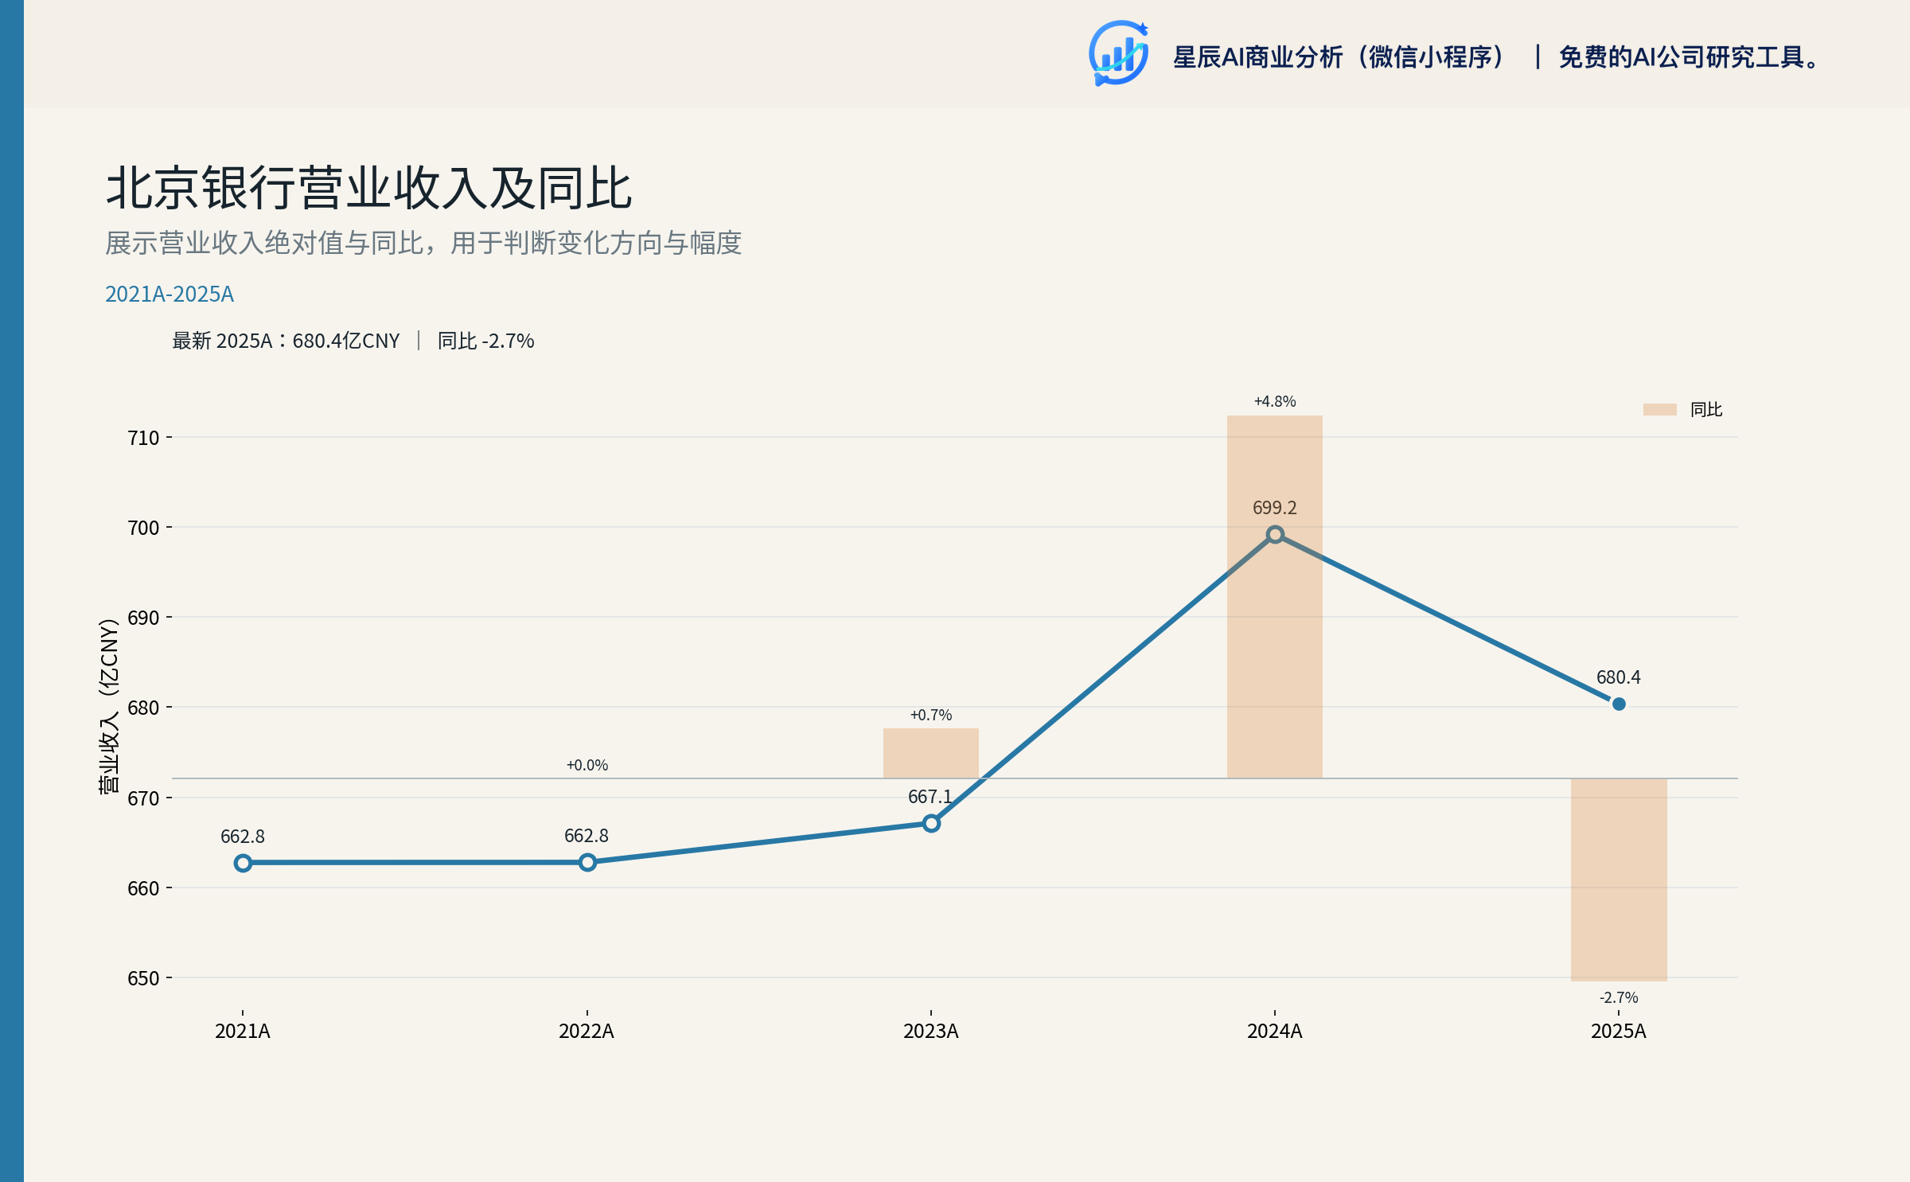Viewport: 1910px width, 1182px height.
Task: Click the 最新 2025A：680.4亿CNY summary
Action: (286, 341)
